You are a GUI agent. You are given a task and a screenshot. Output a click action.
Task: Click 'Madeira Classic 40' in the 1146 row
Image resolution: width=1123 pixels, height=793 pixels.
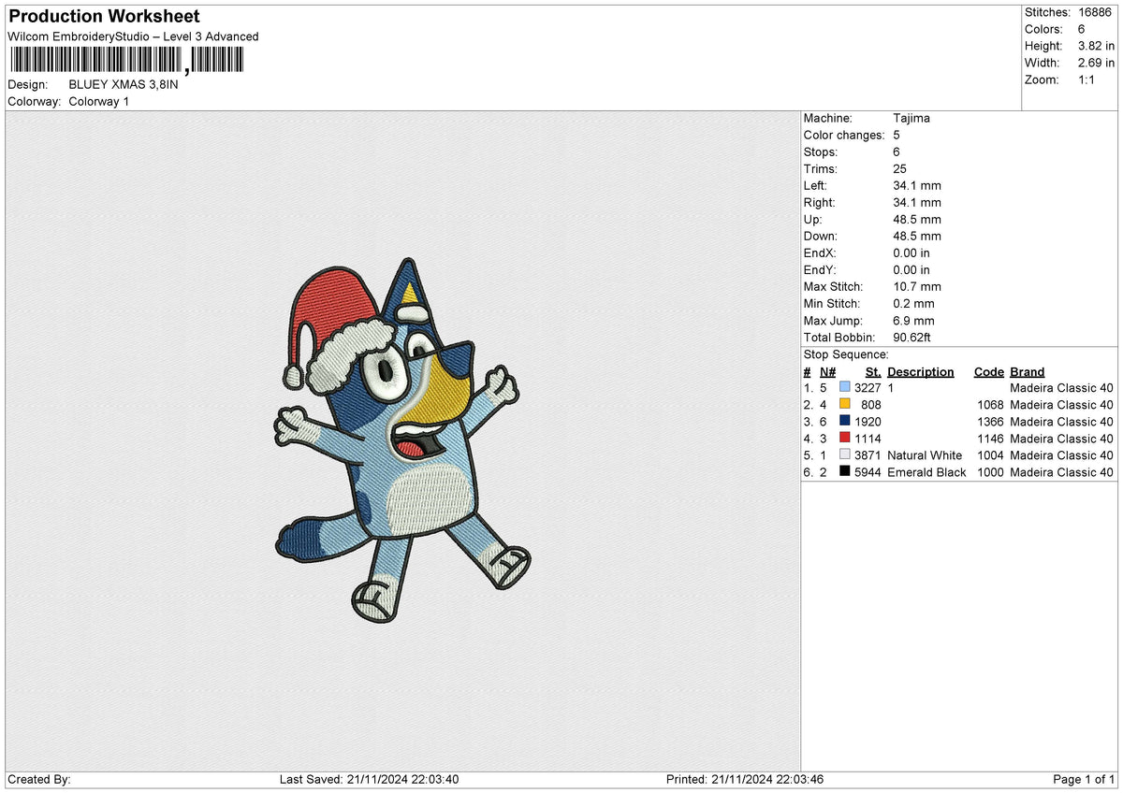pyautogui.click(x=1061, y=439)
